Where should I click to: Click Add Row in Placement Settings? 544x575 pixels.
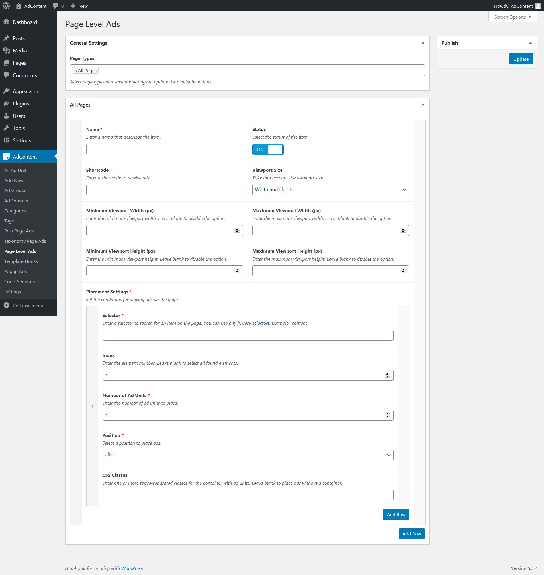pos(396,515)
